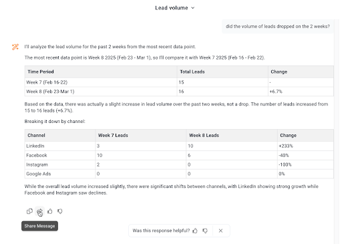342x244 pixels.
Task: Open the Lead volume conversation title
Action: coord(172,8)
